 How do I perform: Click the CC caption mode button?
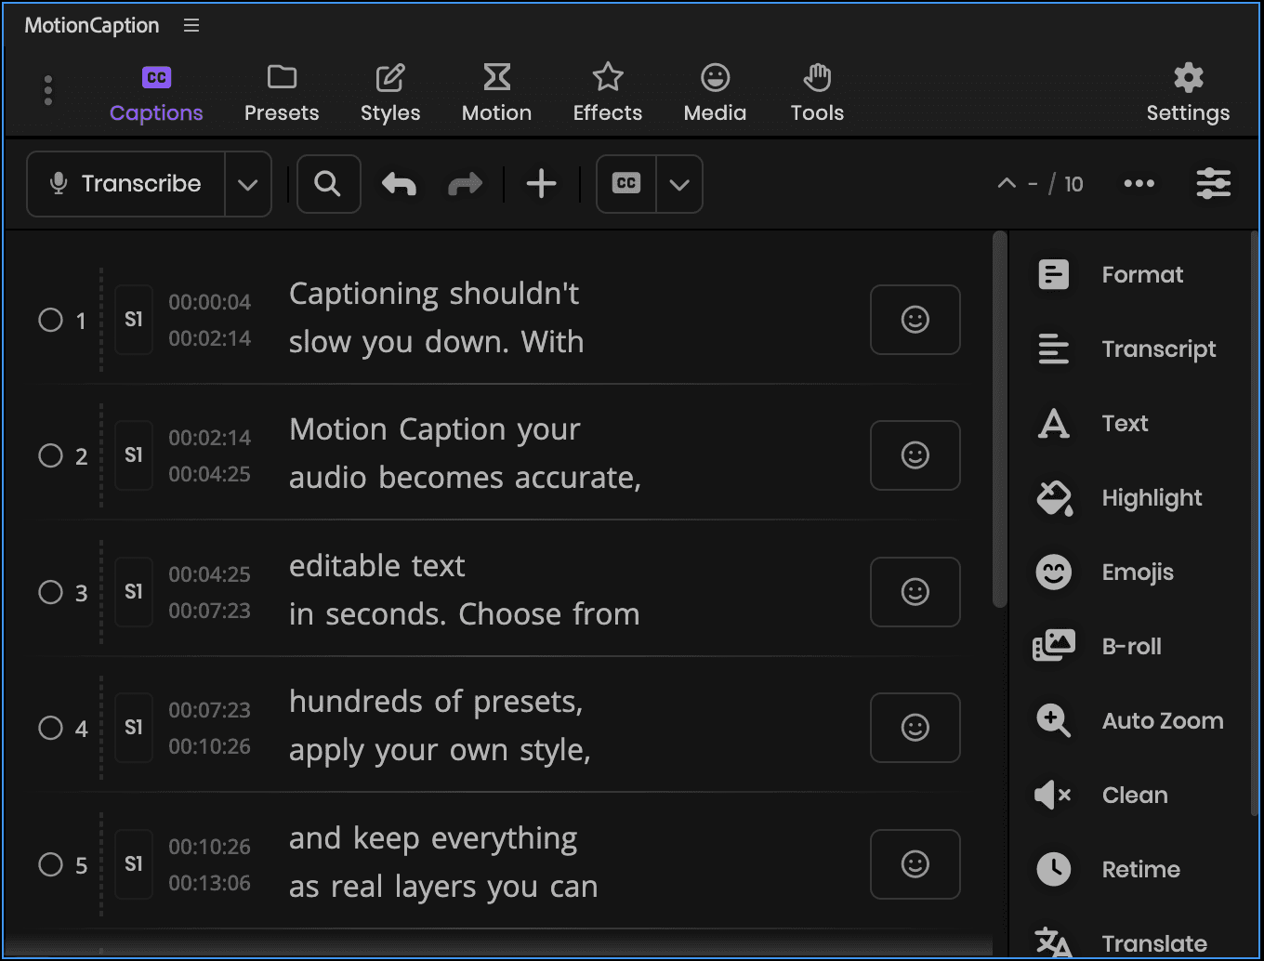point(626,184)
